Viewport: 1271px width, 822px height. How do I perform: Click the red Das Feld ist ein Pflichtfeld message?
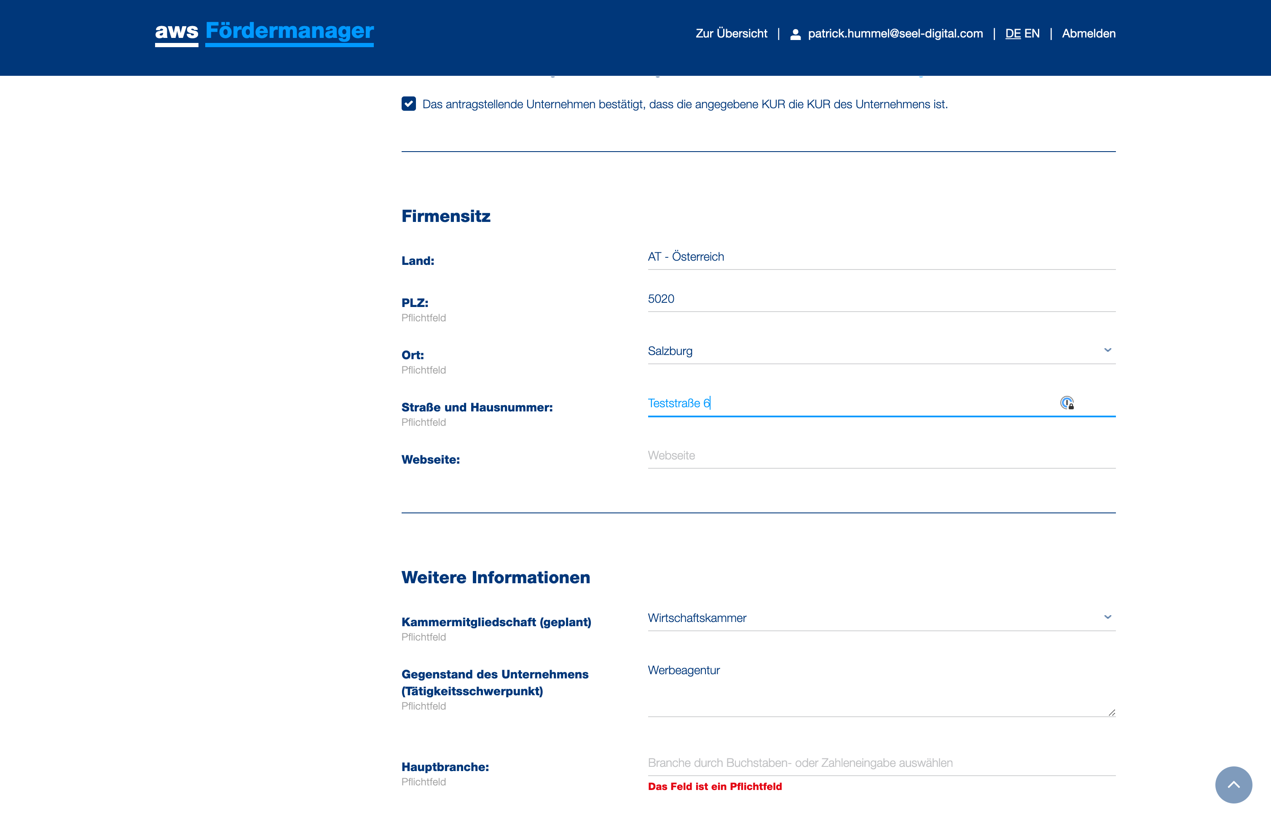715,786
